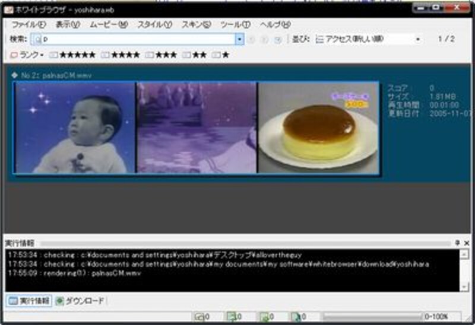Click the 再生時間 duration 00:01:00
475x325 pixels.
[x=444, y=105]
